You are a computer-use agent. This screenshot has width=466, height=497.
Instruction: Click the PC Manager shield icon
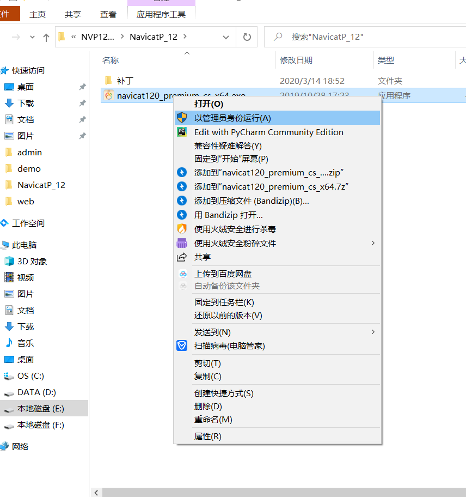(182, 346)
